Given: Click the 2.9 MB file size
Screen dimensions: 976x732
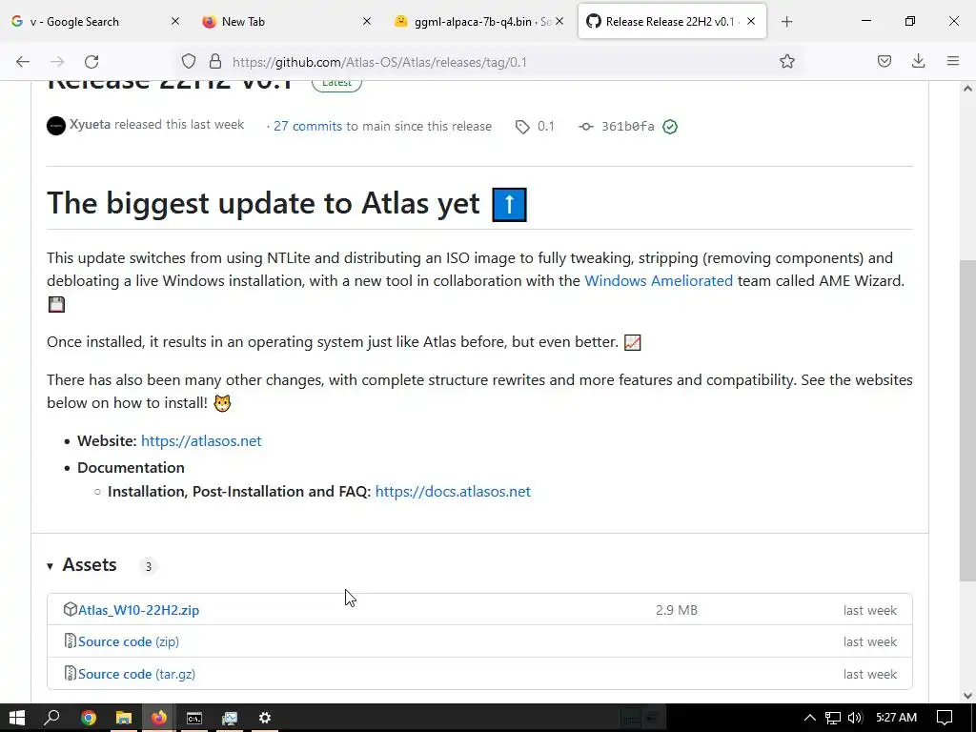Looking at the screenshot, I should coord(677,610).
